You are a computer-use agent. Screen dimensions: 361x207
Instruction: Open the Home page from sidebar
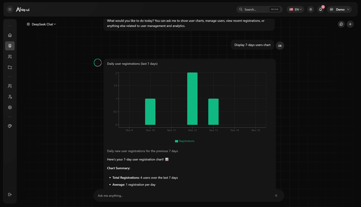click(10, 35)
